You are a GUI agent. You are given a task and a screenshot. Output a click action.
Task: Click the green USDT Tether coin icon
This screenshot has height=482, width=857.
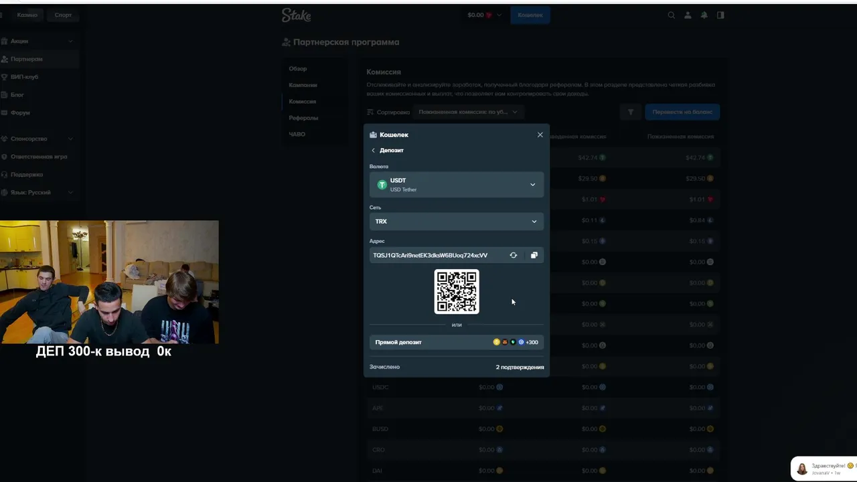coord(382,185)
